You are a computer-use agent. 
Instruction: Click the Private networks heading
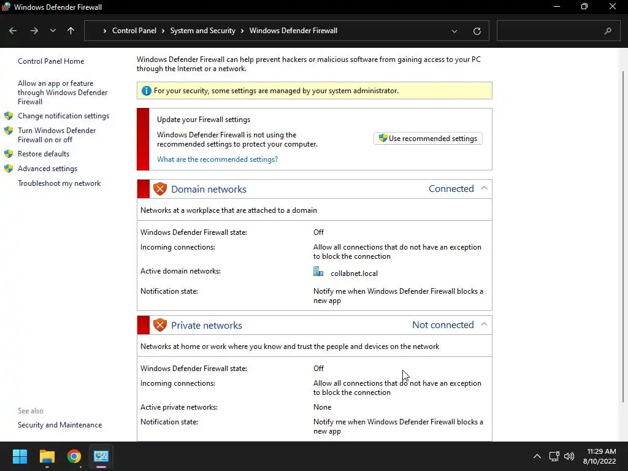click(207, 325)
